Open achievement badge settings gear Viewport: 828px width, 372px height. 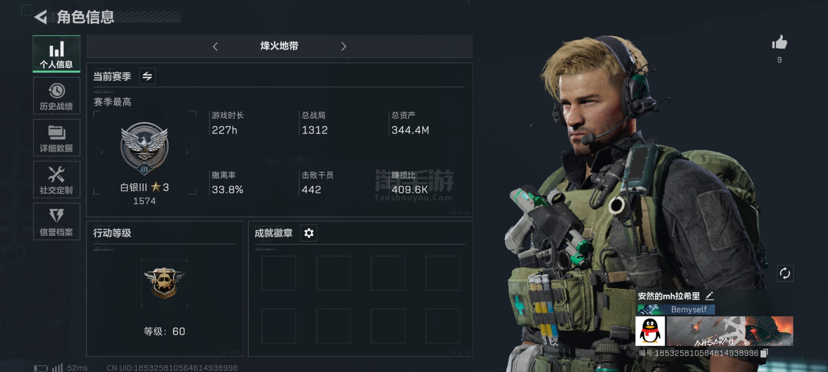click(309, 233)
